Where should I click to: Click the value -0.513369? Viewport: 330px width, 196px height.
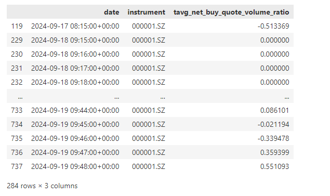point(273,26)
